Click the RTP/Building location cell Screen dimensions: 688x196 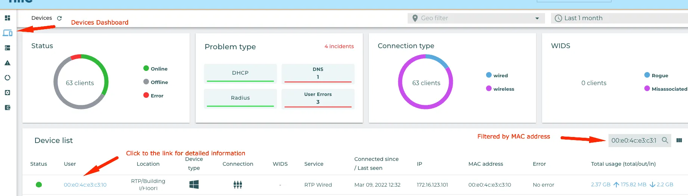click(x=148, y=184)
